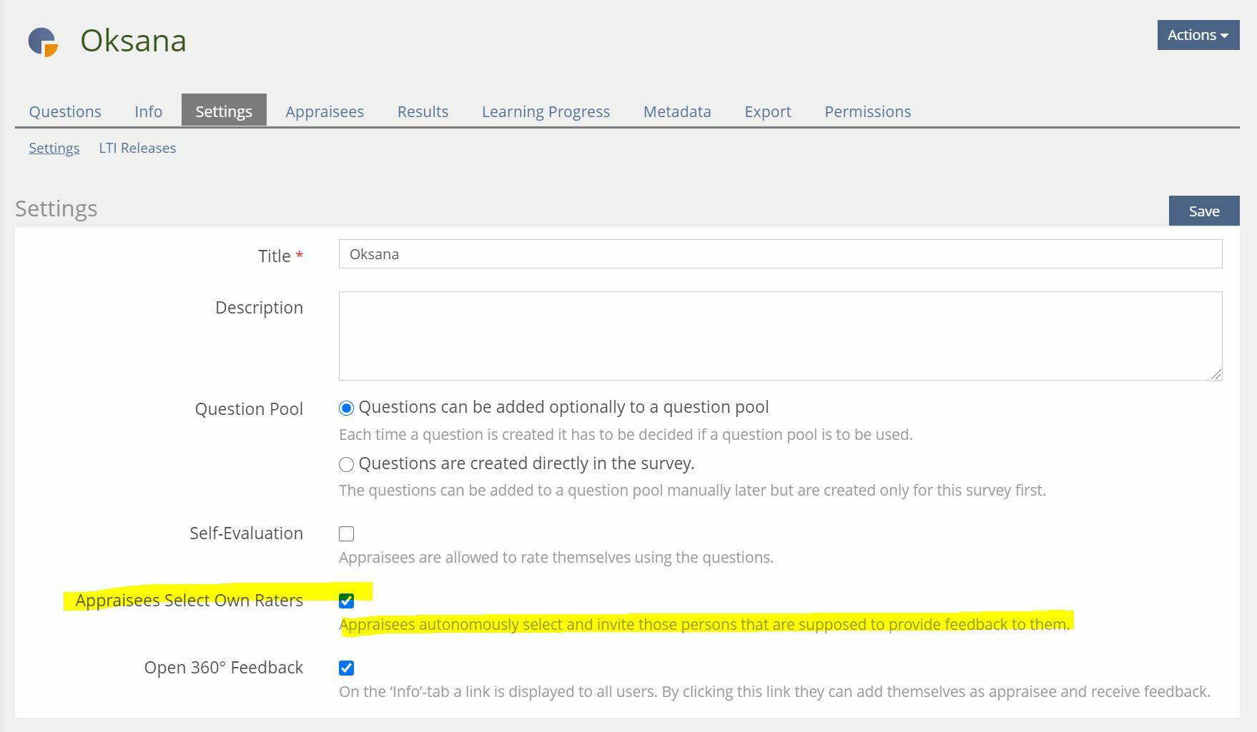This screenshot has width=1257, height=732.
Task: Click the survey pie chart icon
Action: pos(43,41)
